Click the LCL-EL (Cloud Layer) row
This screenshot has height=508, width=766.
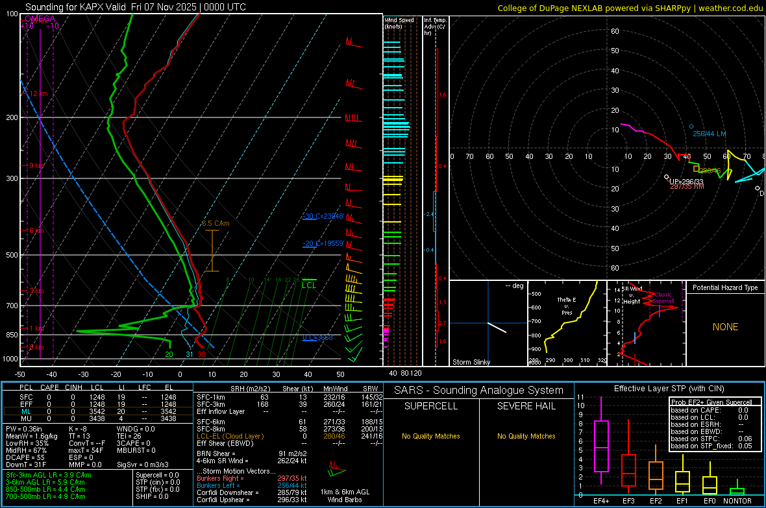pos(290,436)
